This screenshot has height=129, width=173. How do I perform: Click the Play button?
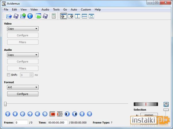click(x=8, y=114)
